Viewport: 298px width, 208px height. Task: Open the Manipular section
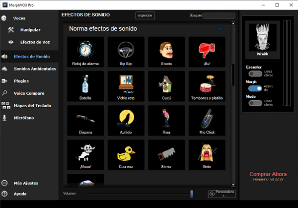click(x=30, y=30)
